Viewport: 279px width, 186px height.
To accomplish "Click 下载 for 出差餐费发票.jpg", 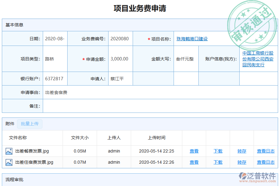I will coord(218,151).
